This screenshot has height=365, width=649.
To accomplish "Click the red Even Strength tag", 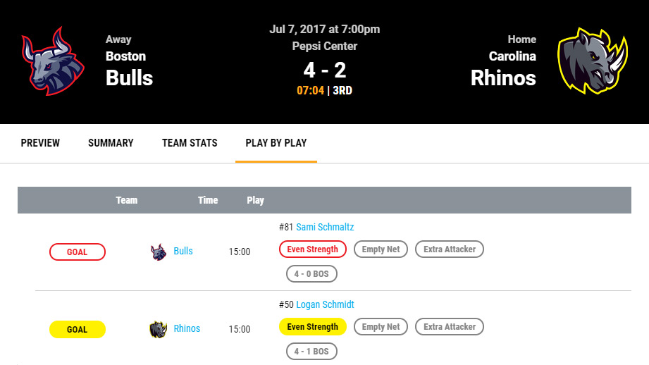I will [313, 249].
